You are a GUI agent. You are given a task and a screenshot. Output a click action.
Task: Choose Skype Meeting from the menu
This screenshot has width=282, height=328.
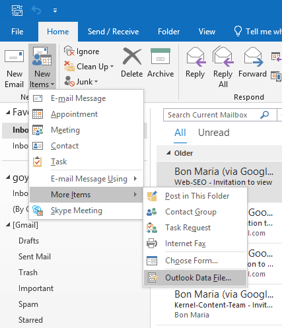pyautogui.click(x=87, y=211)
